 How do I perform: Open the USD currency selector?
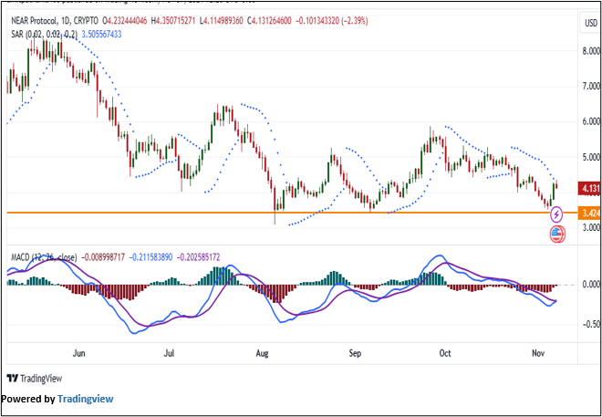tap(591, 24)
